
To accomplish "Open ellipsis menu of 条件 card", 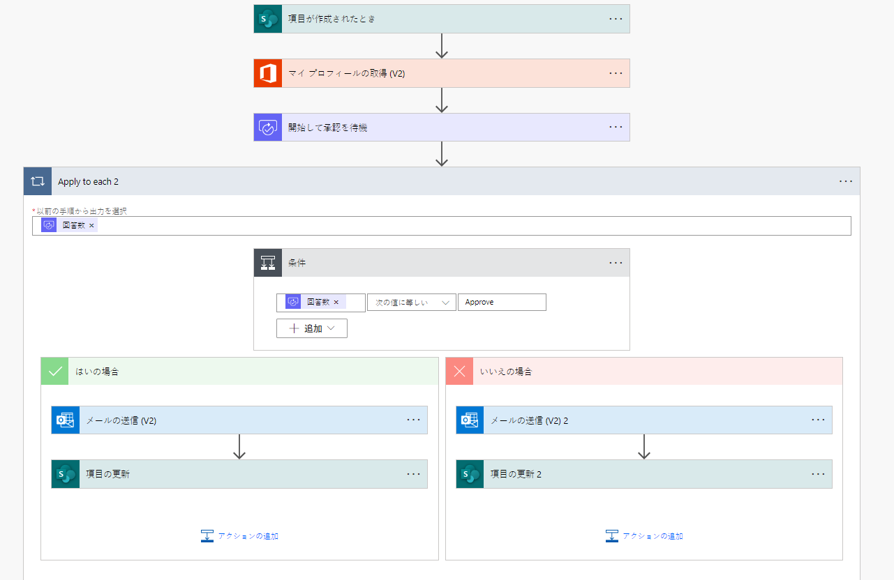I will coord(616,263).
